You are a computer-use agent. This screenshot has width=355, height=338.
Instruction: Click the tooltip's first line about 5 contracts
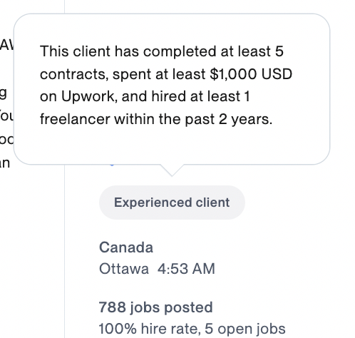coord(162,51)
